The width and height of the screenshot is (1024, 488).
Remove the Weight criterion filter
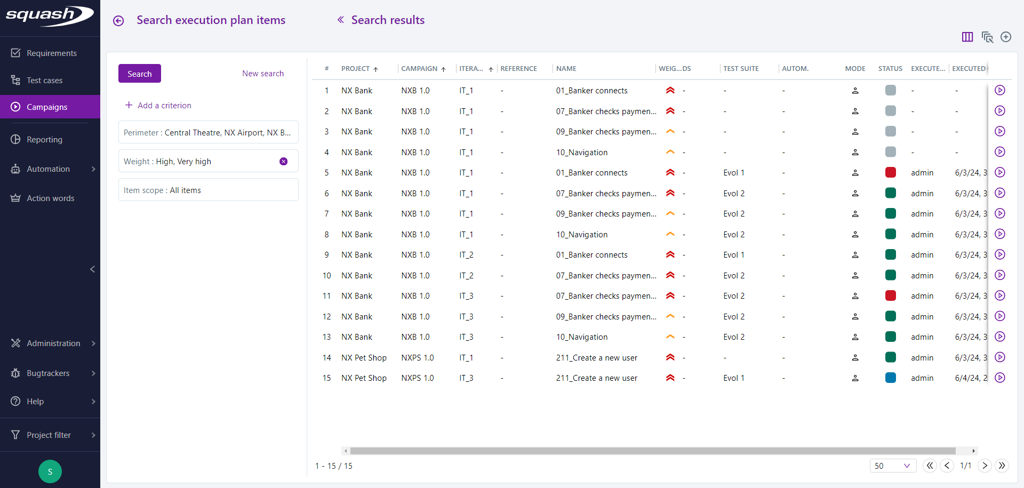(x=284, y=162)
